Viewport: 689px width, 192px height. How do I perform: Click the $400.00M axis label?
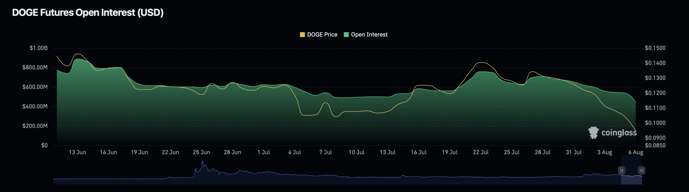tap(35, 107)
